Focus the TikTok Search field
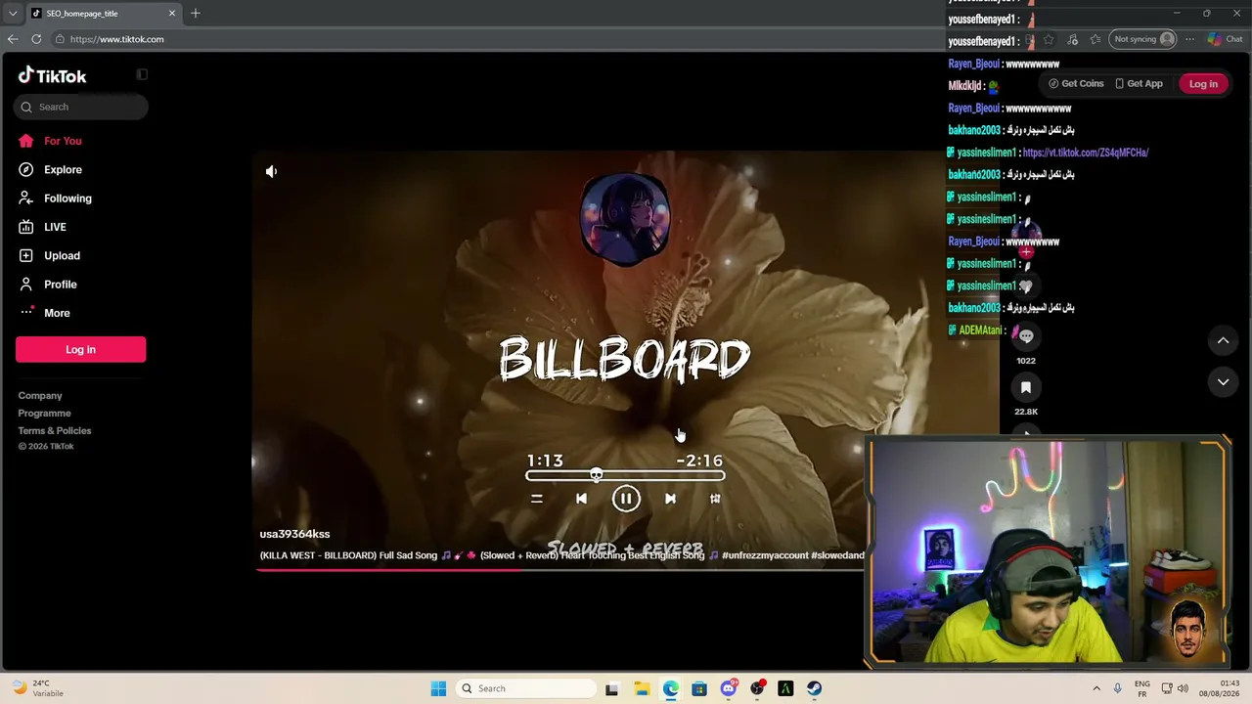The height and width of the screenshot is (704, 1252). (81, 107)
